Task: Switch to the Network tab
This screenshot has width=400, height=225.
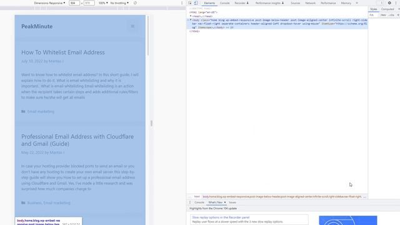Action: pos(310,3)
